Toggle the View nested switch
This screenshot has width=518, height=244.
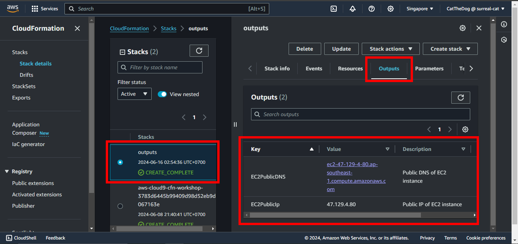click(x=162, y=94)
